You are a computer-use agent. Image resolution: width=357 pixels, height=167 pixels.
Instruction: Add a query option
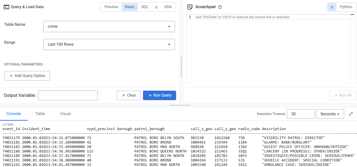click(27, 76)
